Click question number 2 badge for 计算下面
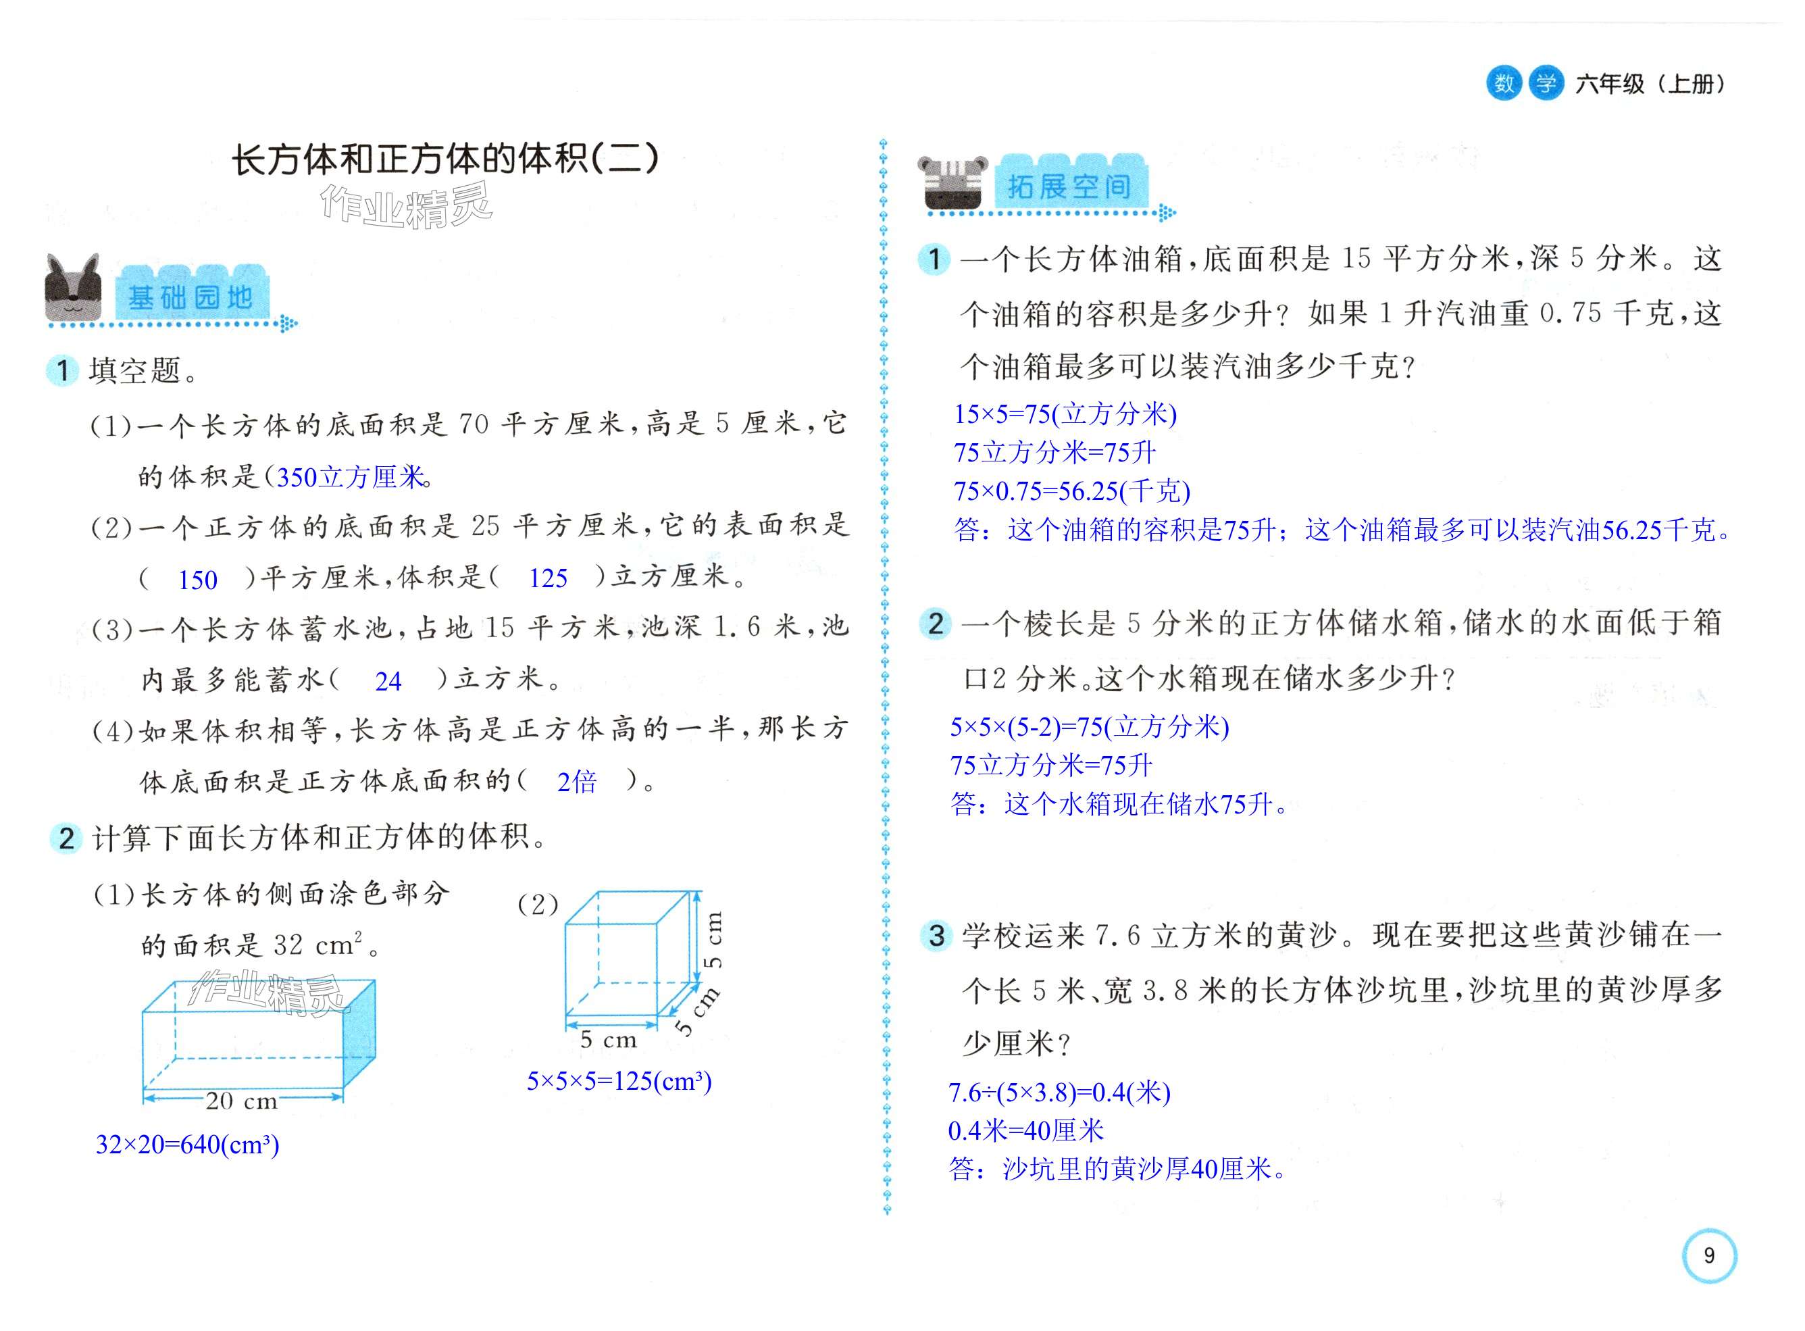 pos(66,838)
